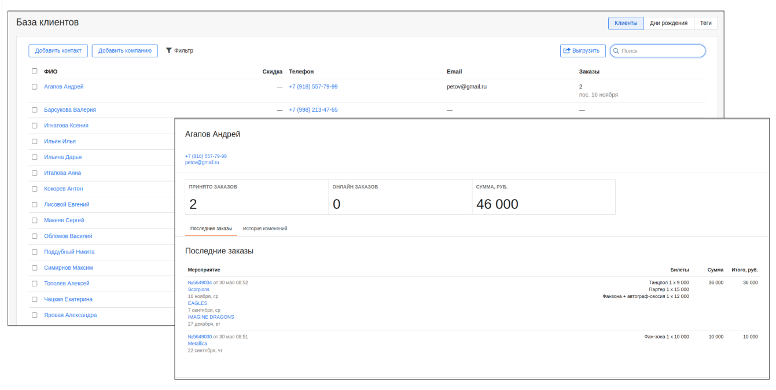Toggle the select-all checkbox in the table header
This screenshot has width=776, height=390.
[x=34, y=71]
